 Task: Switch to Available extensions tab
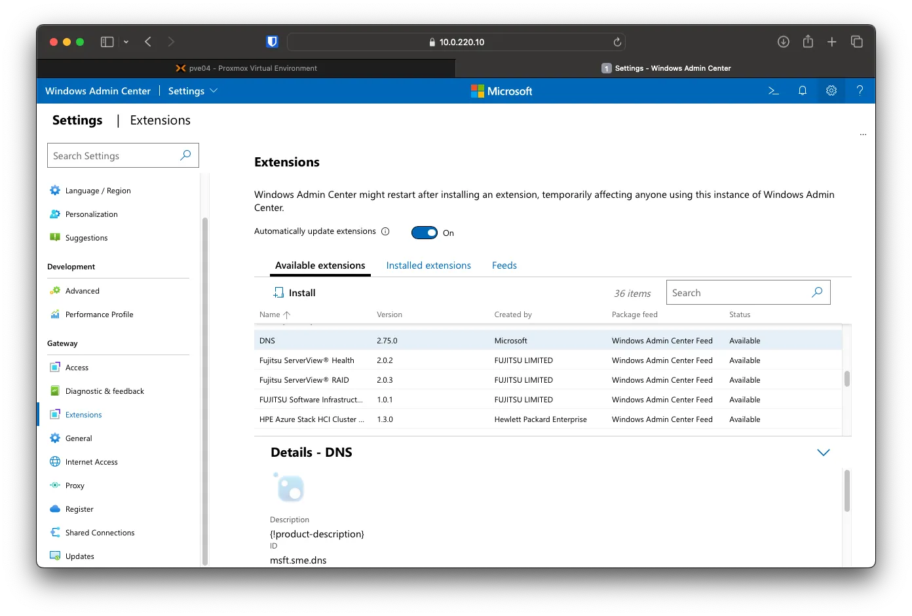pyautogui.click(x=320, y=265)
